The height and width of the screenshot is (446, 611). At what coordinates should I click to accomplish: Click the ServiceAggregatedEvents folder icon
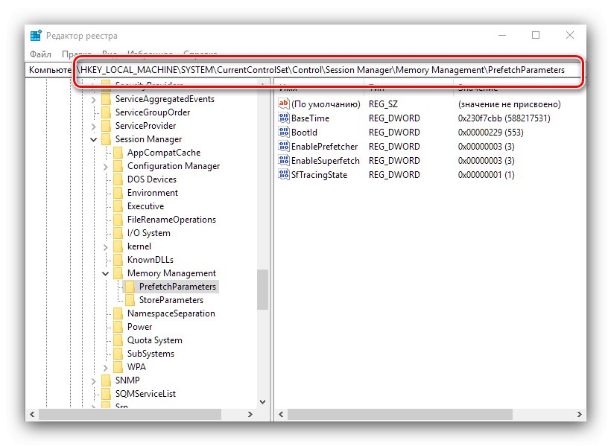(x=106, y=99)
